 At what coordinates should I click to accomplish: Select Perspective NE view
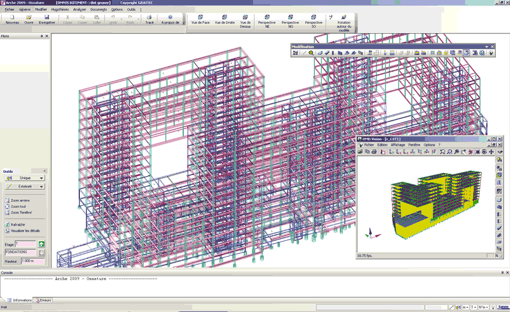click(267, 21)
